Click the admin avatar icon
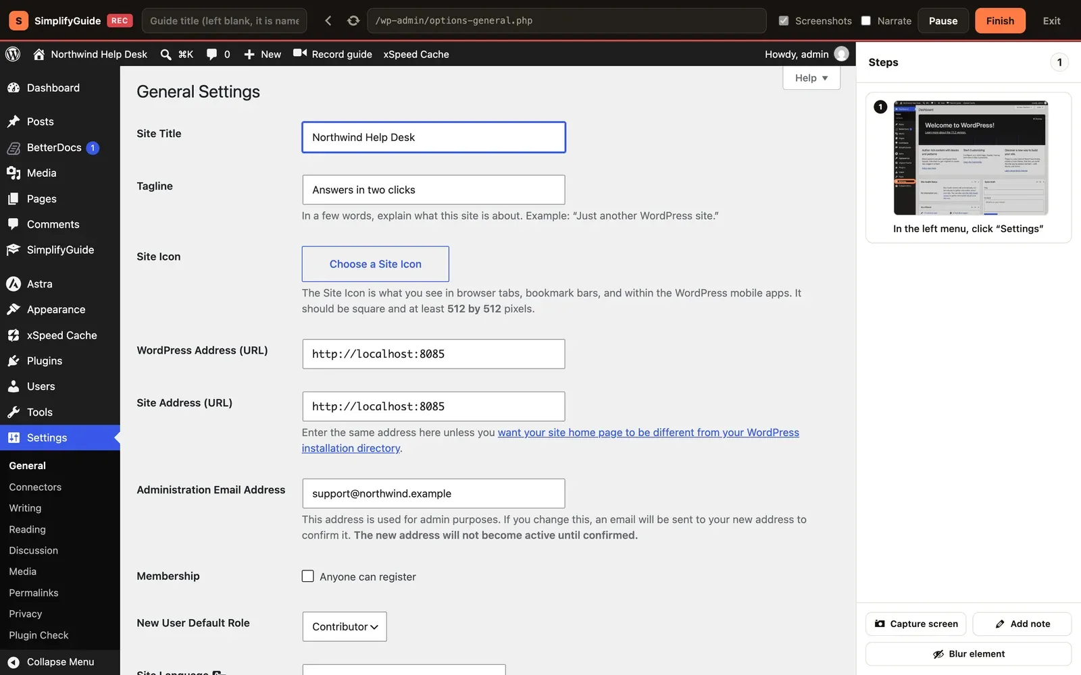This screenshot has height=675, width=1081. 841,54
